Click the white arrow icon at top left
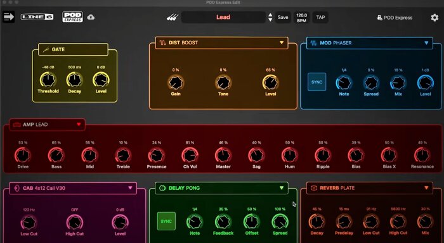444x243 pixels. tap(8, 17)
